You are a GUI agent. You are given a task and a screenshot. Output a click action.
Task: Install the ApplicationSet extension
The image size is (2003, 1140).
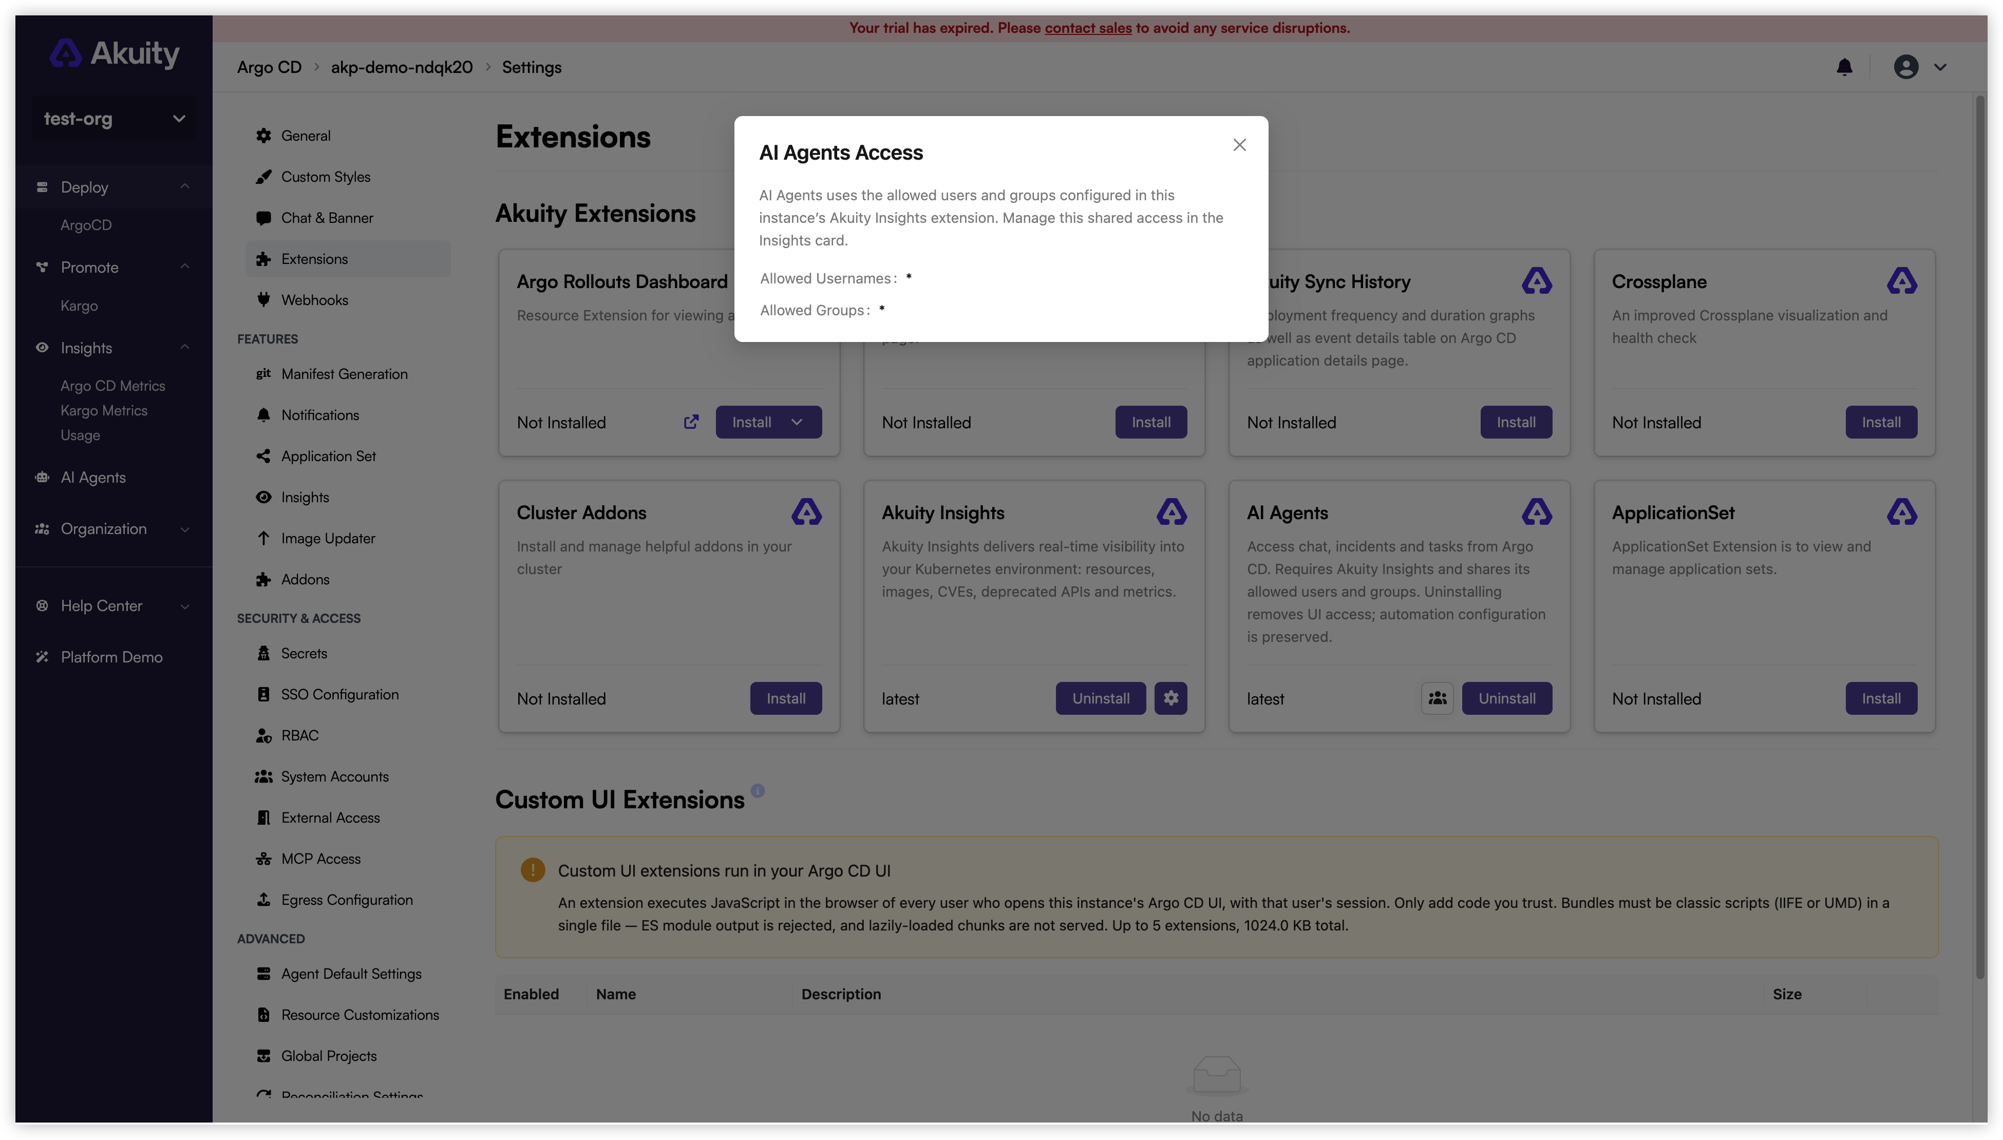pyautogui.click(x=1881, y=698)
